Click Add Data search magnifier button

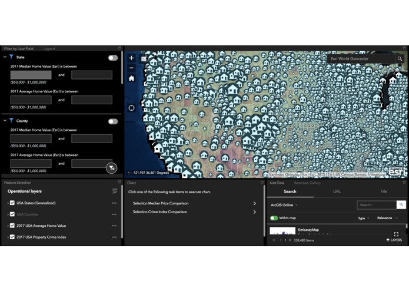(x=401, y=205)
